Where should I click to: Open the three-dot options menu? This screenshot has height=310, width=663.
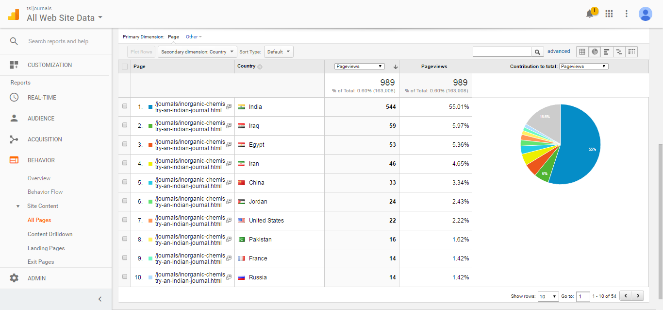(x=627, y=14)
